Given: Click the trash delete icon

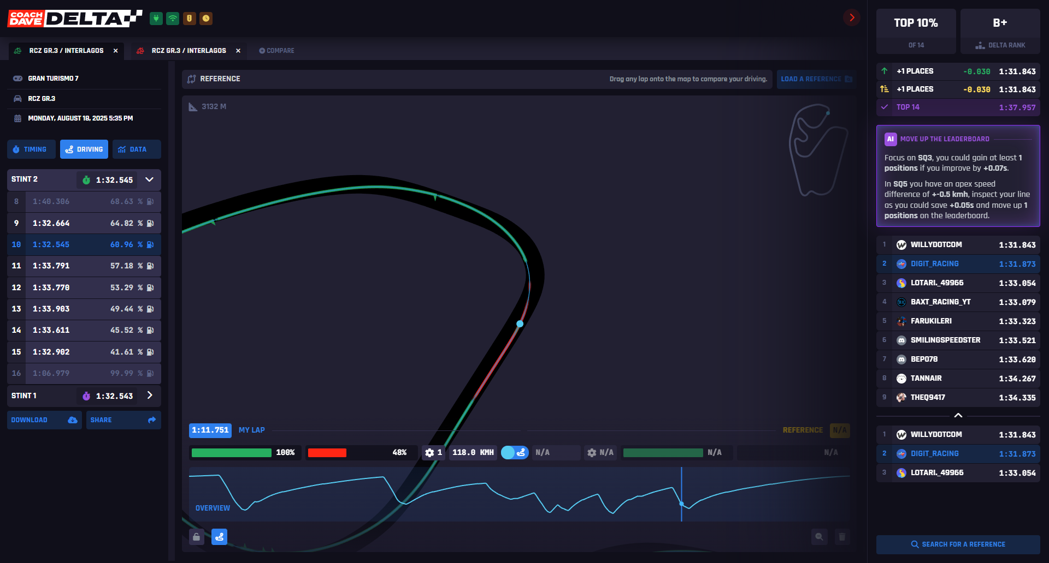Looking at the screenshot, I should pyautogui.click(x=842, y=537).
